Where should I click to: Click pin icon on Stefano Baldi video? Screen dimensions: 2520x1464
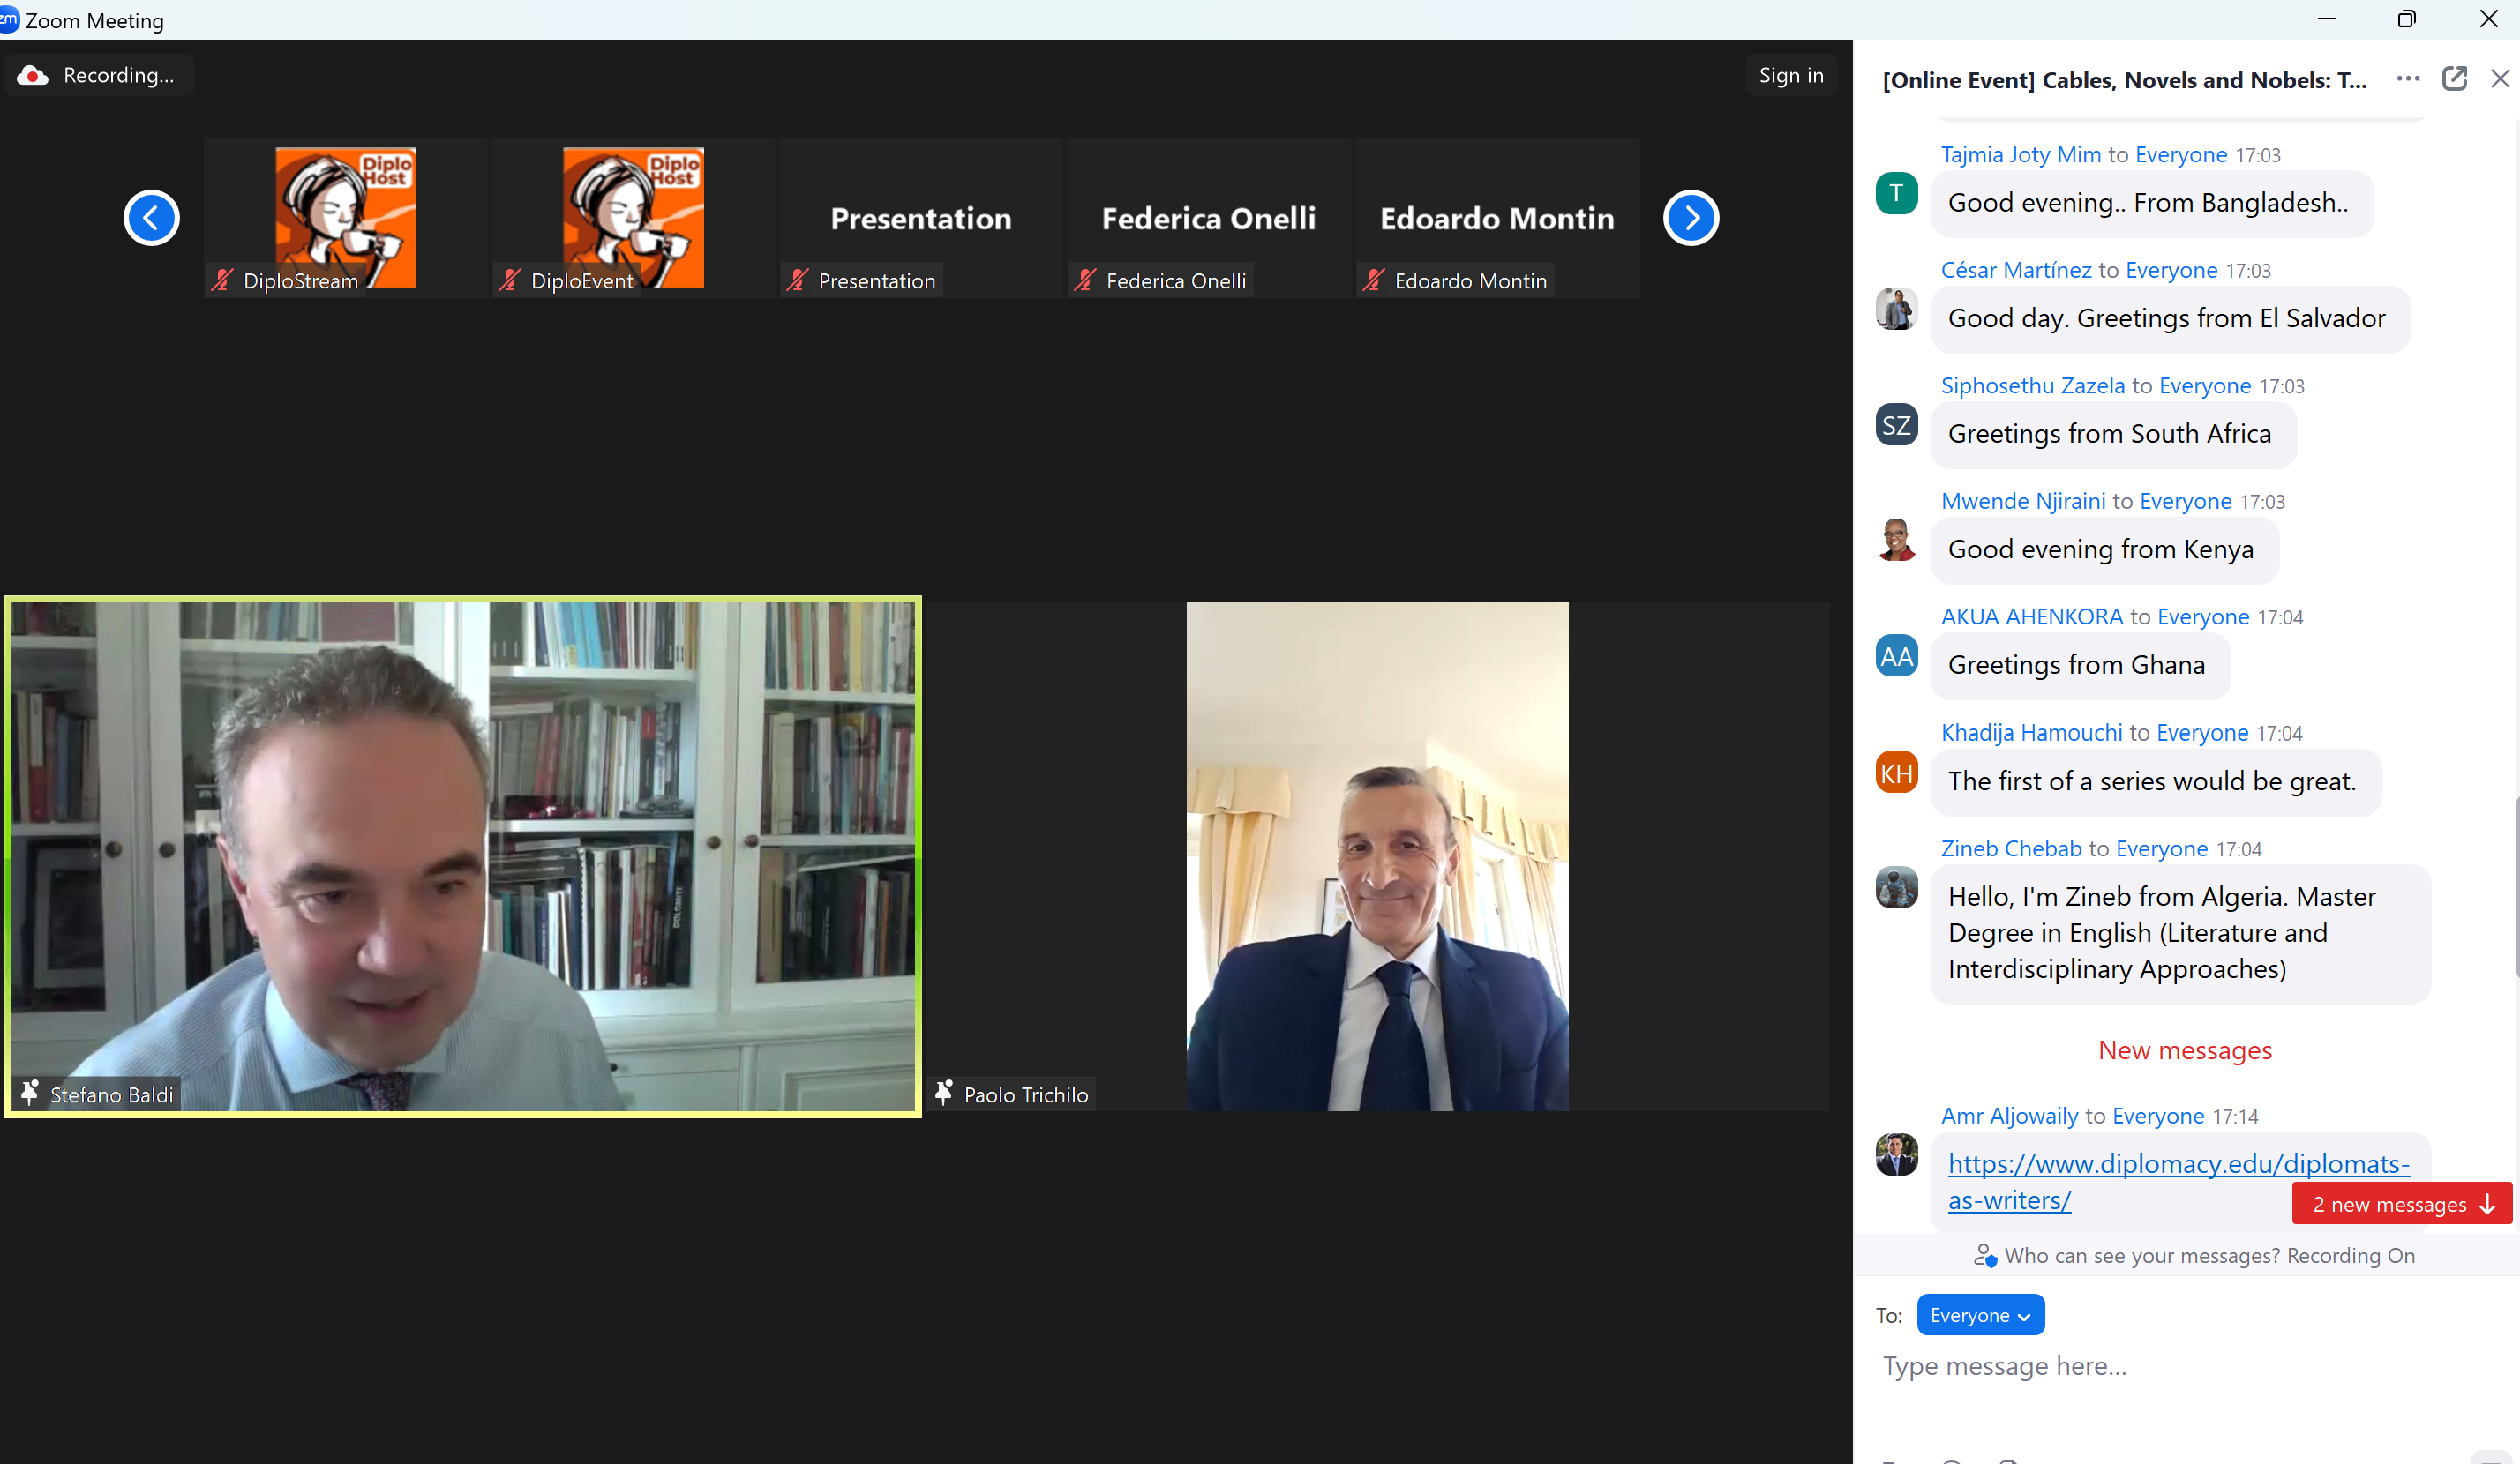(30, 1094)
